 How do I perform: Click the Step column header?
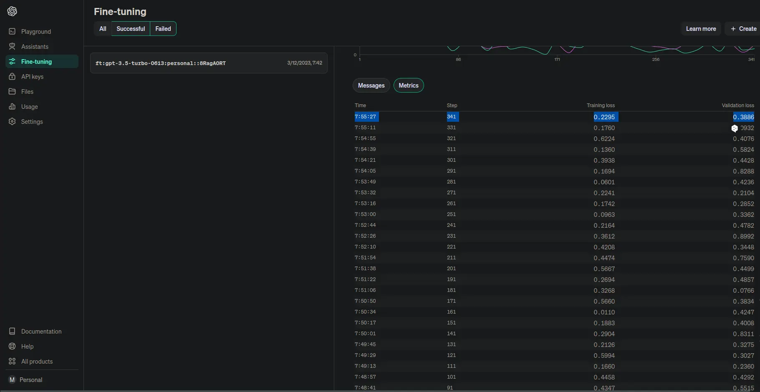pos(452,106)
